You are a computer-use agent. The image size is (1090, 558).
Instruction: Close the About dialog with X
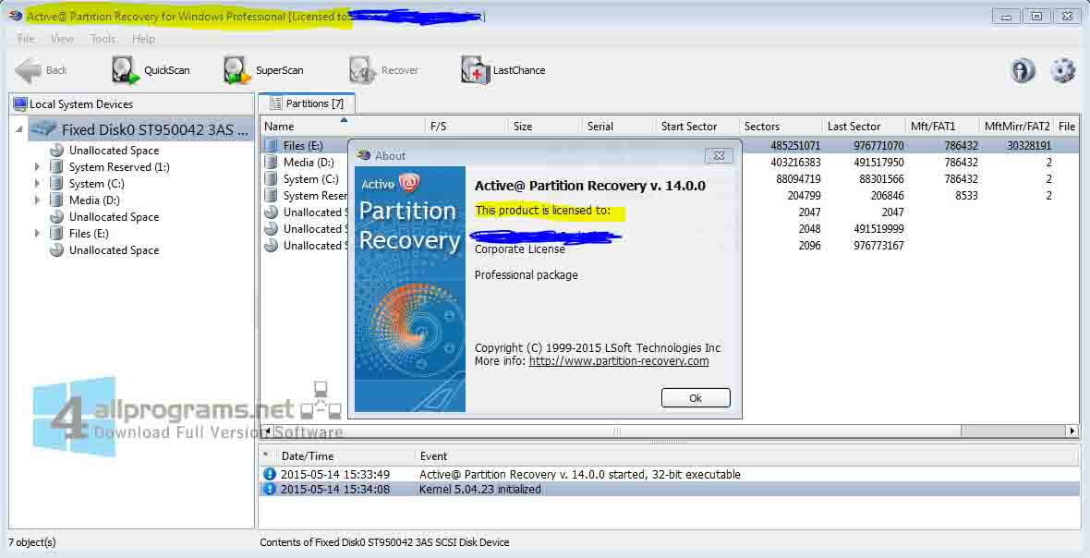pyautogui.click(x=719, y=155)
